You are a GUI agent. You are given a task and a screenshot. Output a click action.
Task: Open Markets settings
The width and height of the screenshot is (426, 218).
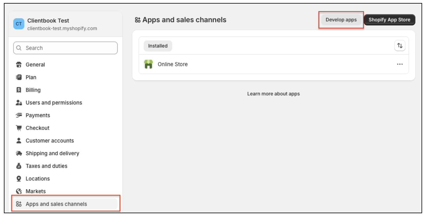[x=65, y=191]
